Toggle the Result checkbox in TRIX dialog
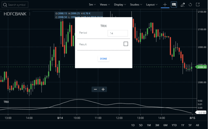This screenshot has width=208, height=129. [126, 44]
